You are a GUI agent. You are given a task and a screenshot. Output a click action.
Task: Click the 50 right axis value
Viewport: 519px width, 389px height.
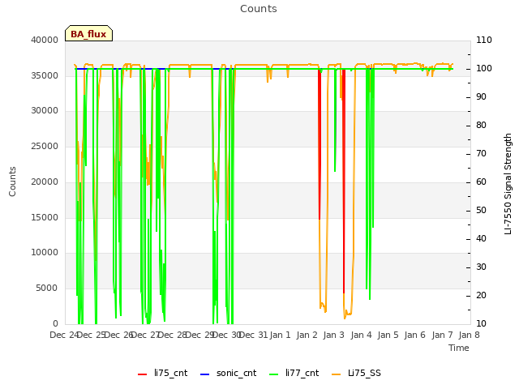click(481, 211)
